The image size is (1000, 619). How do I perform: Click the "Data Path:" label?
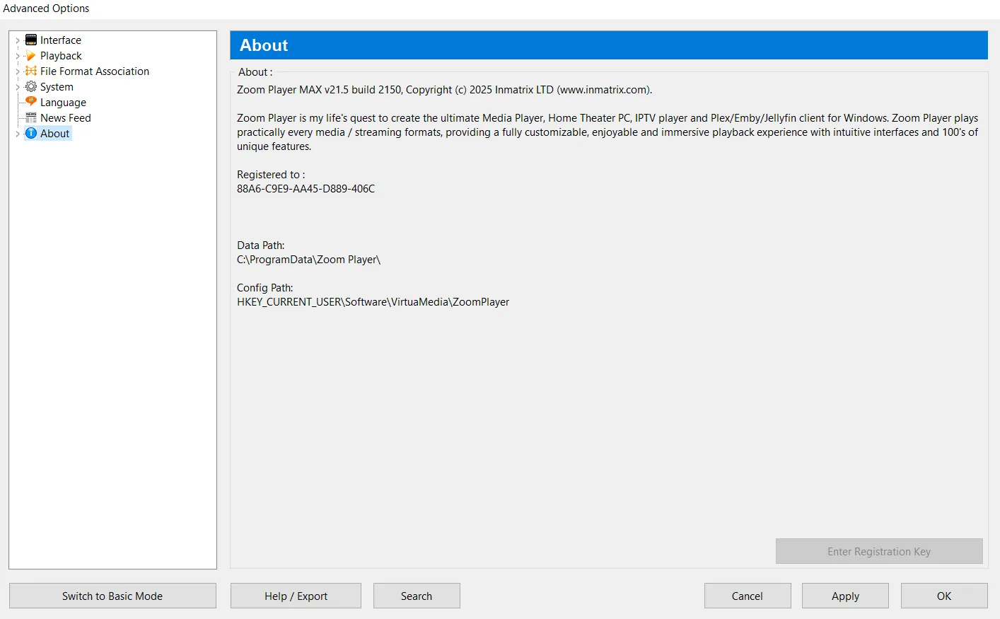point(261,245)
